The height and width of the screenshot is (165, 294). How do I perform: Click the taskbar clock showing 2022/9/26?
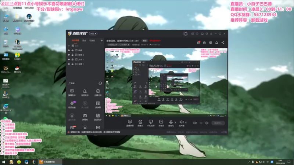[x=280, y=162]
